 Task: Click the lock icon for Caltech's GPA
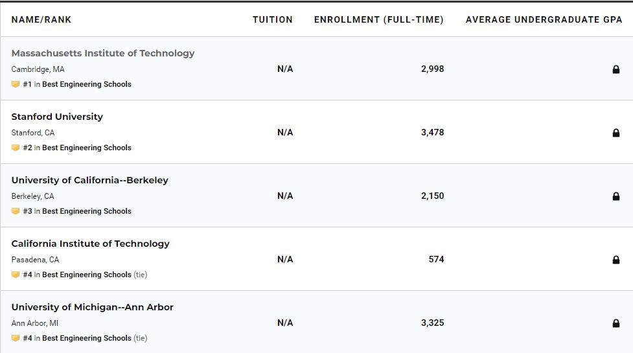point(616,260)
